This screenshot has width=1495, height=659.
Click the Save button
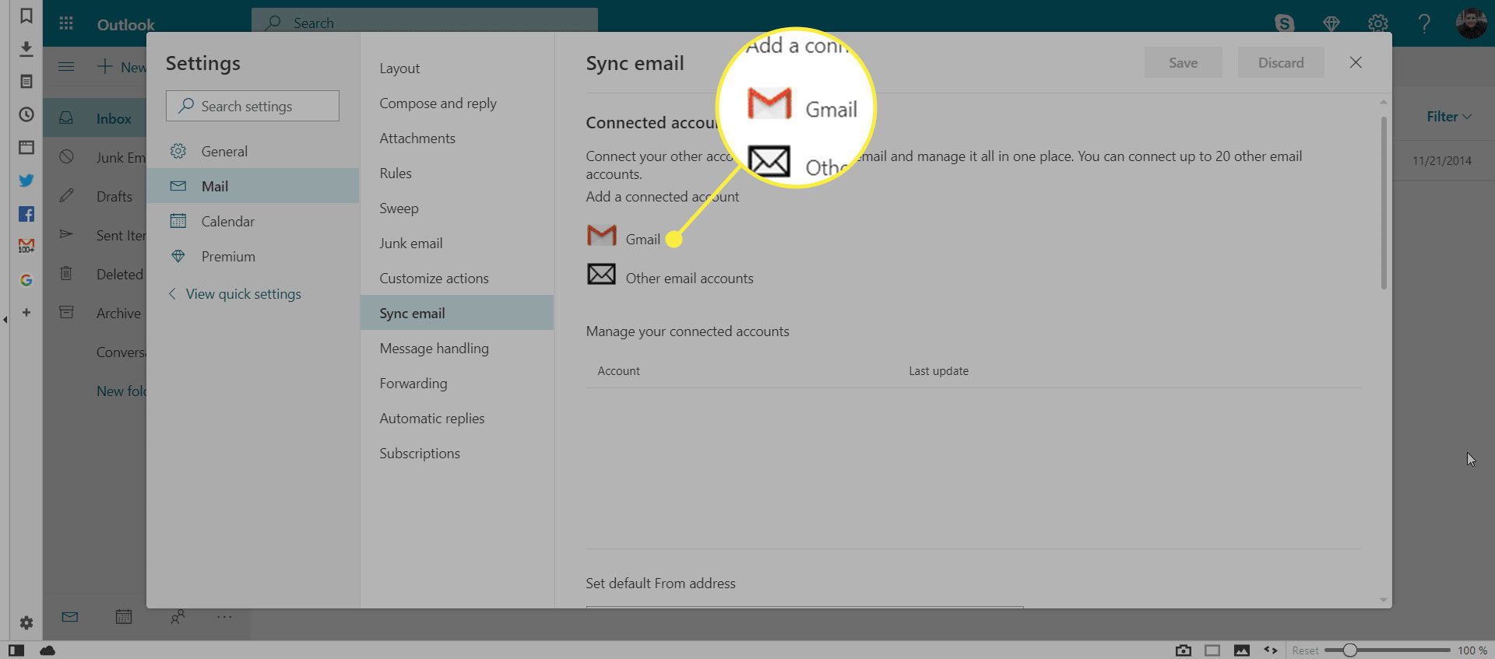click(x=1183, y=62)
